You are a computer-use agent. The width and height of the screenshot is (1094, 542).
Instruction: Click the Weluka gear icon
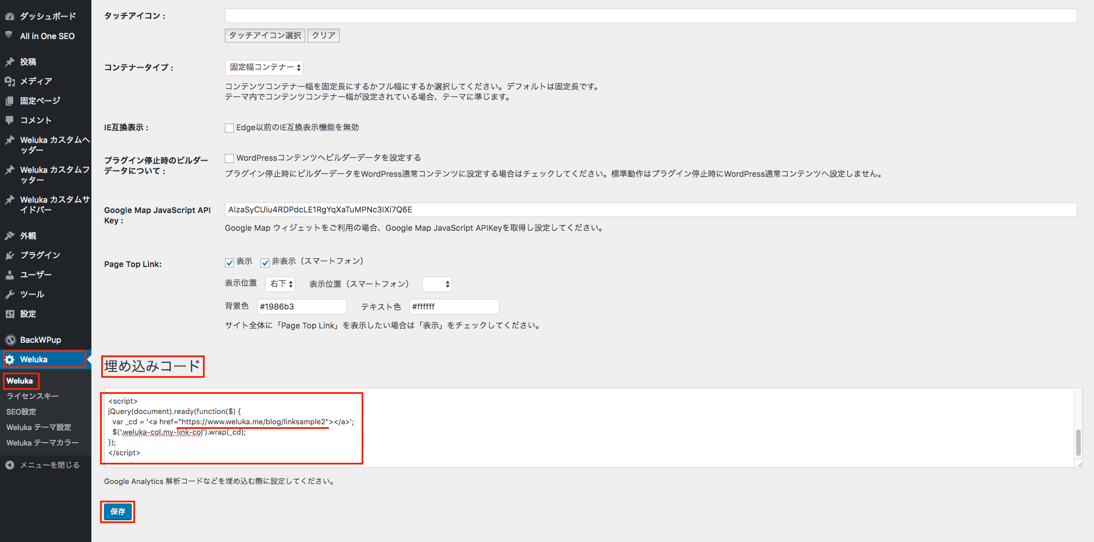pyautogui.click(x=10, y=359)
